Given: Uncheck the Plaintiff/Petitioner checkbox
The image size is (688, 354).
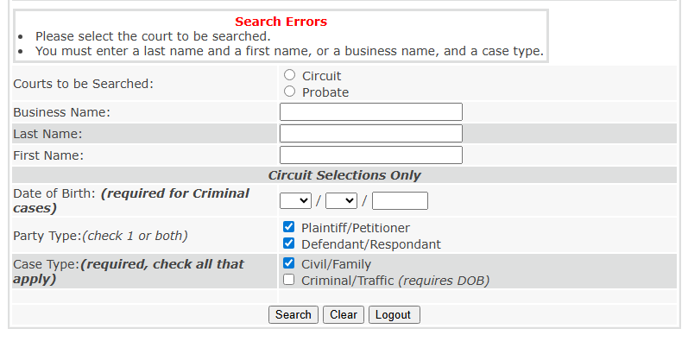Looking at the screenshot, I should (289, 227).
